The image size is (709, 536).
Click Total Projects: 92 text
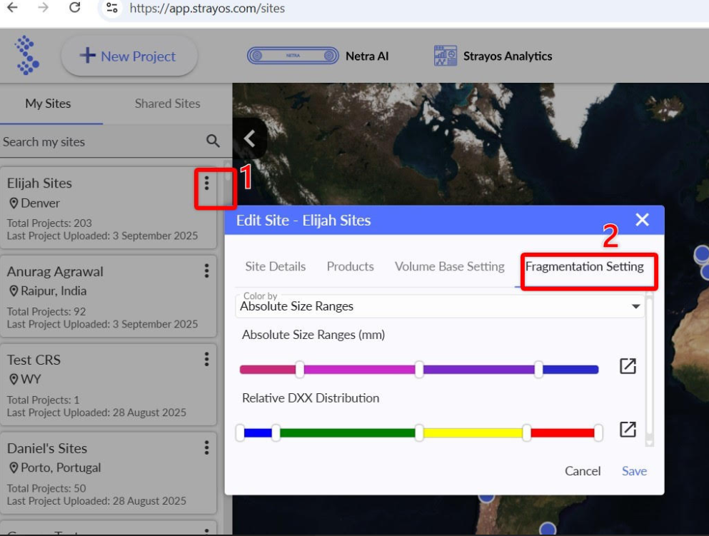[46, 311]
